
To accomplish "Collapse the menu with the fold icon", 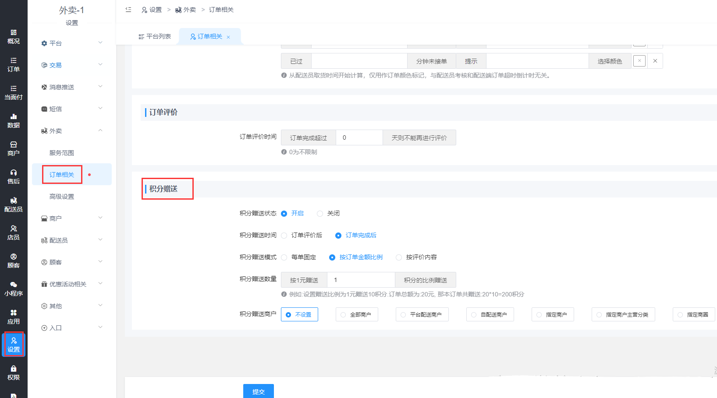I will click(x=128, y=10).
